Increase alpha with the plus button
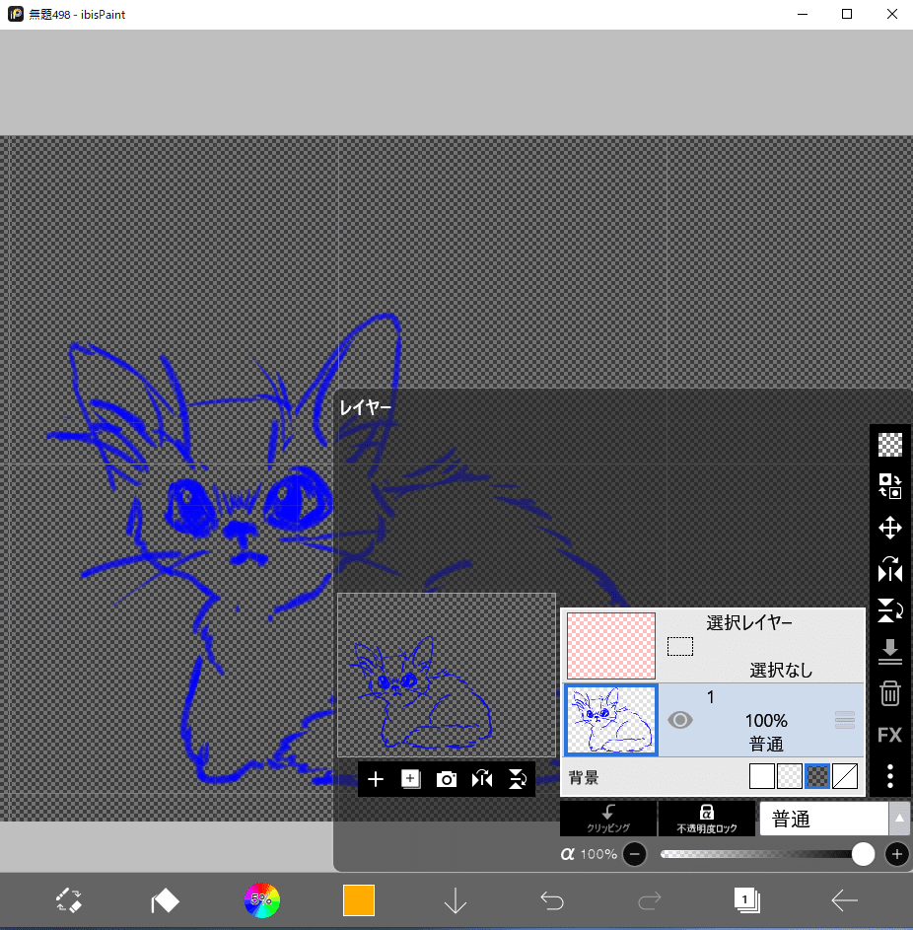Screen dimensions: 913x930 pos(896,854)
